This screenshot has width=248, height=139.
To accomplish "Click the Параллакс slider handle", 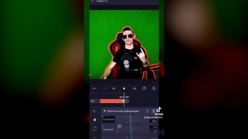I will [119, 126].
